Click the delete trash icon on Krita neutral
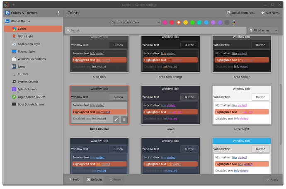 click(x=124, y=120)
